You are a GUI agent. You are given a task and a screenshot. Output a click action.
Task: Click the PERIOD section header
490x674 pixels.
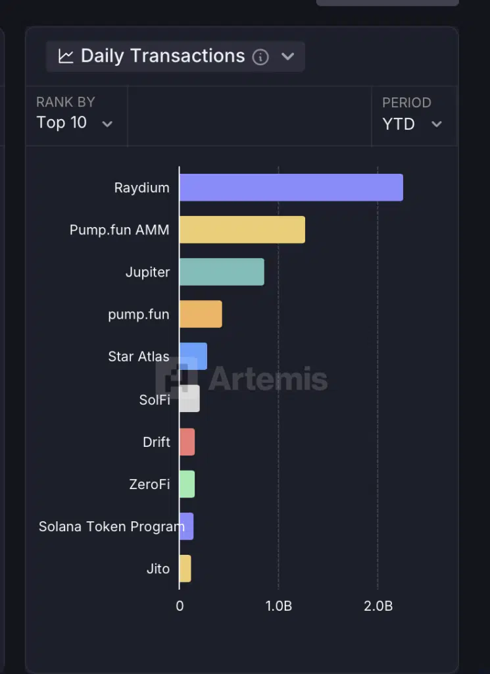click(x=406, y=103)
